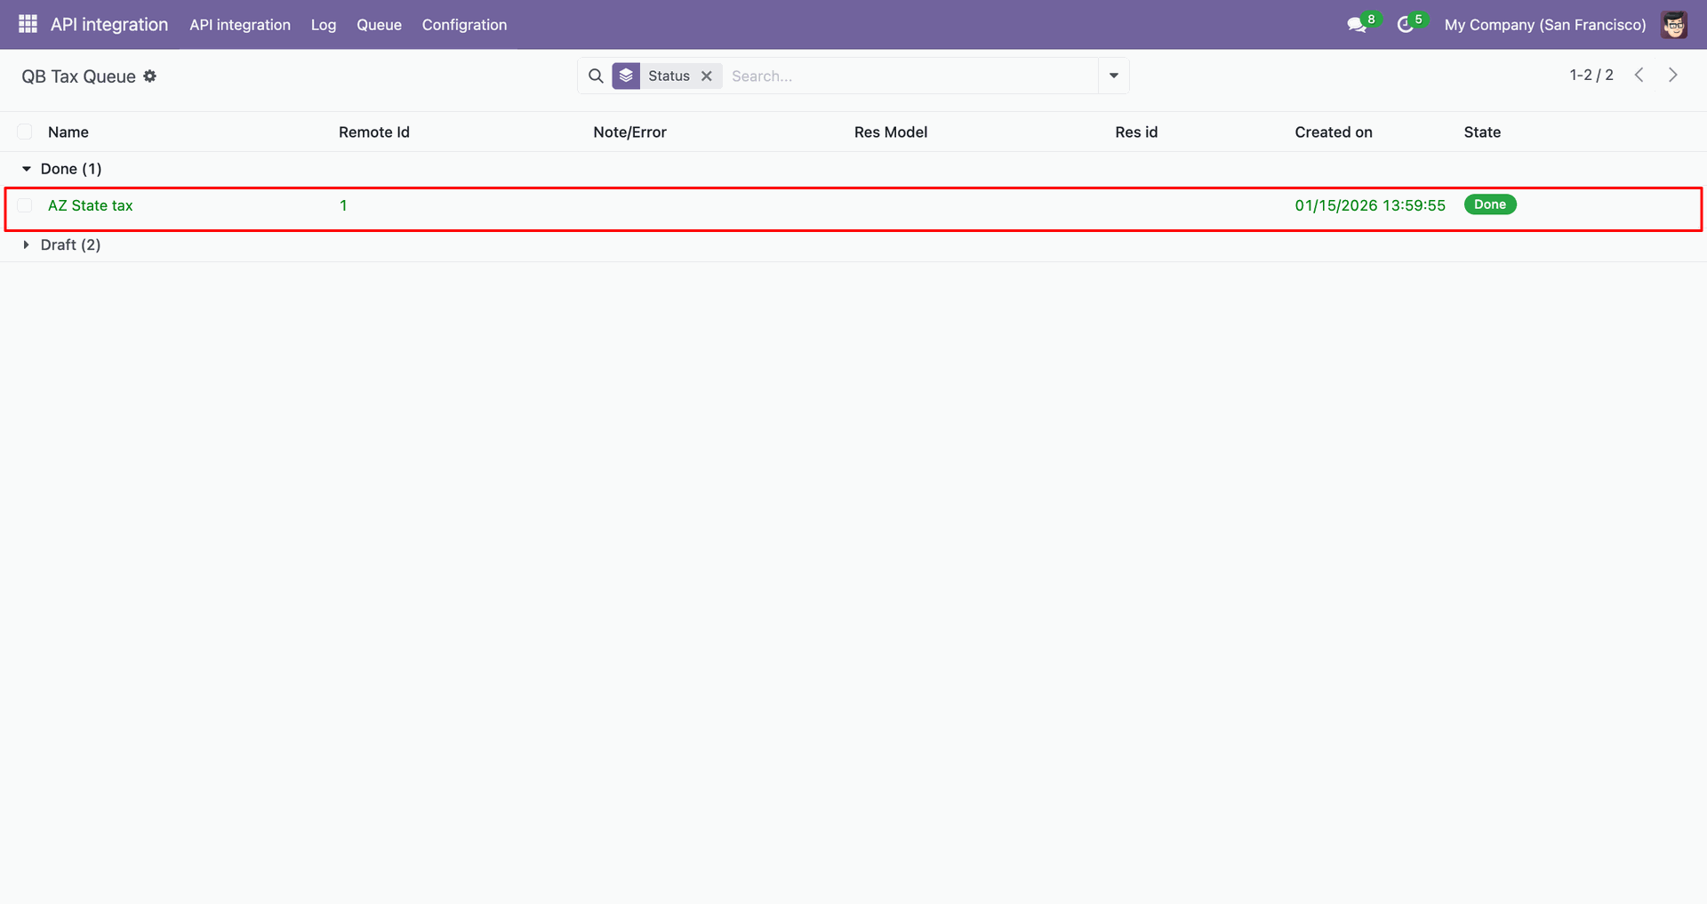Tick the AZ State tax row checkbox

(x=25, y=205)
